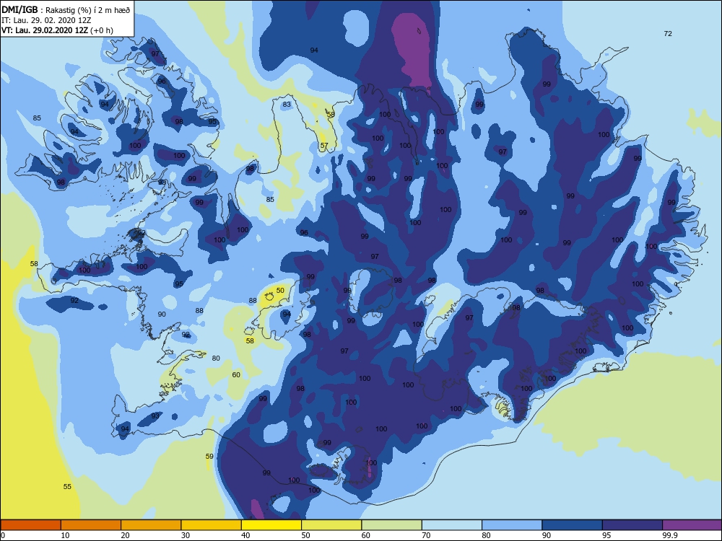Click the '70' legend scale label

(427, 535)
